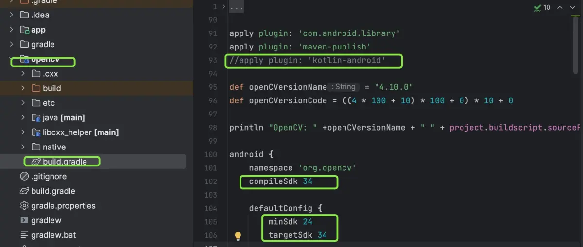This screenshot has width=583, height=247.
Task: Click the gradle folder icon
Action: (x=24, y=44)
